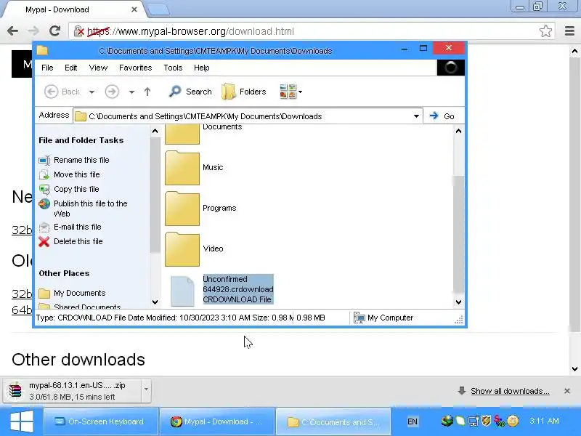Click the browser page scroll down arrow
This screenshot has width=581, height=436.
tap(574, 369)
